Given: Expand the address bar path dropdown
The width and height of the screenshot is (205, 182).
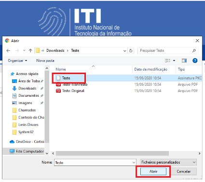Looking at the screenshot, I should pos(124,51).
